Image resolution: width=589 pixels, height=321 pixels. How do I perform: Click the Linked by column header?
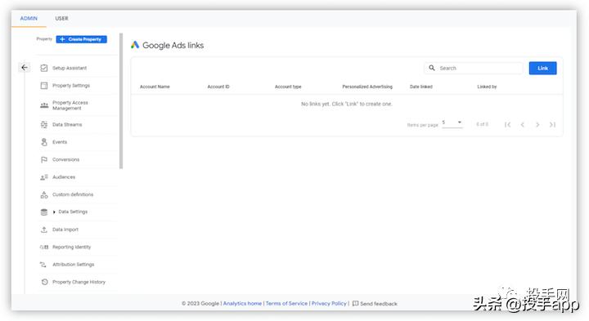(487, 87)
